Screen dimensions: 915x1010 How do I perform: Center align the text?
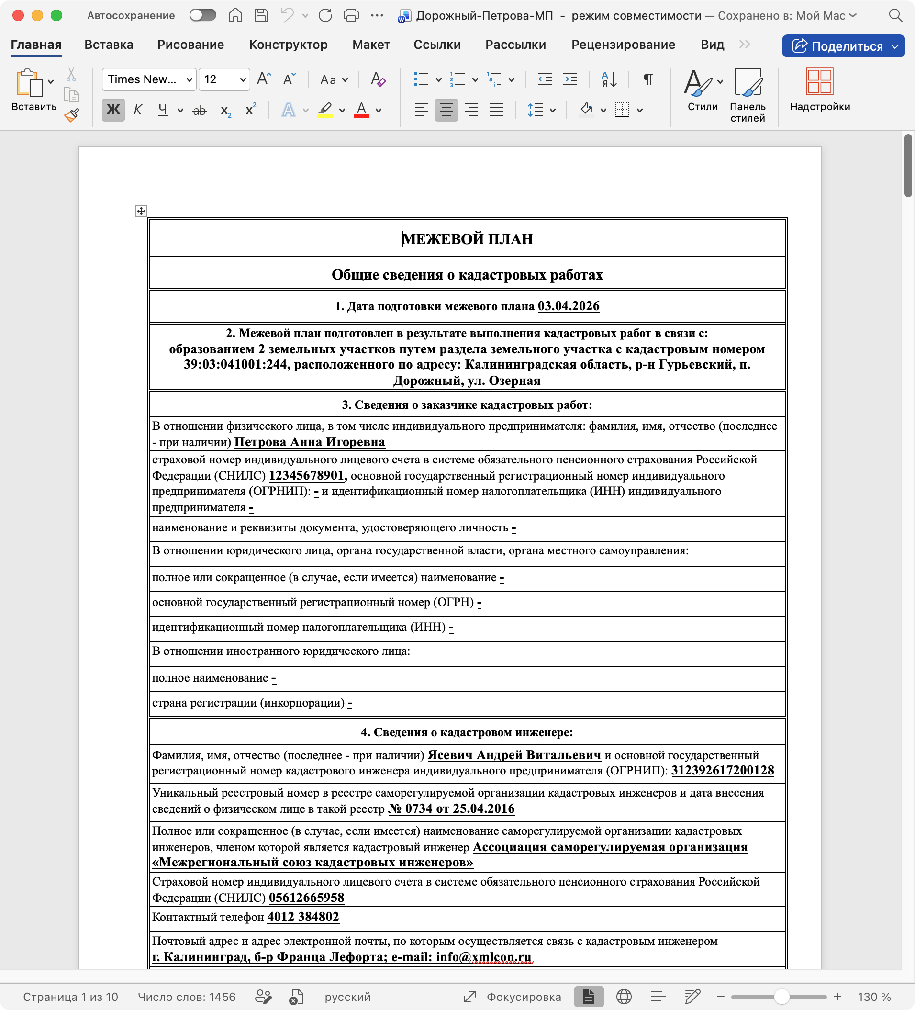(446, 110)
